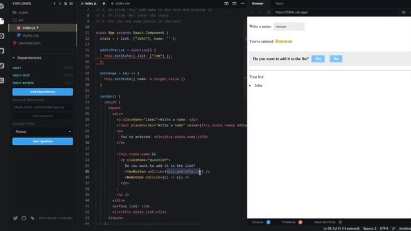This screenshot has width=411, height=231.
Task: Refresh the preview browser
Action: 268,12
